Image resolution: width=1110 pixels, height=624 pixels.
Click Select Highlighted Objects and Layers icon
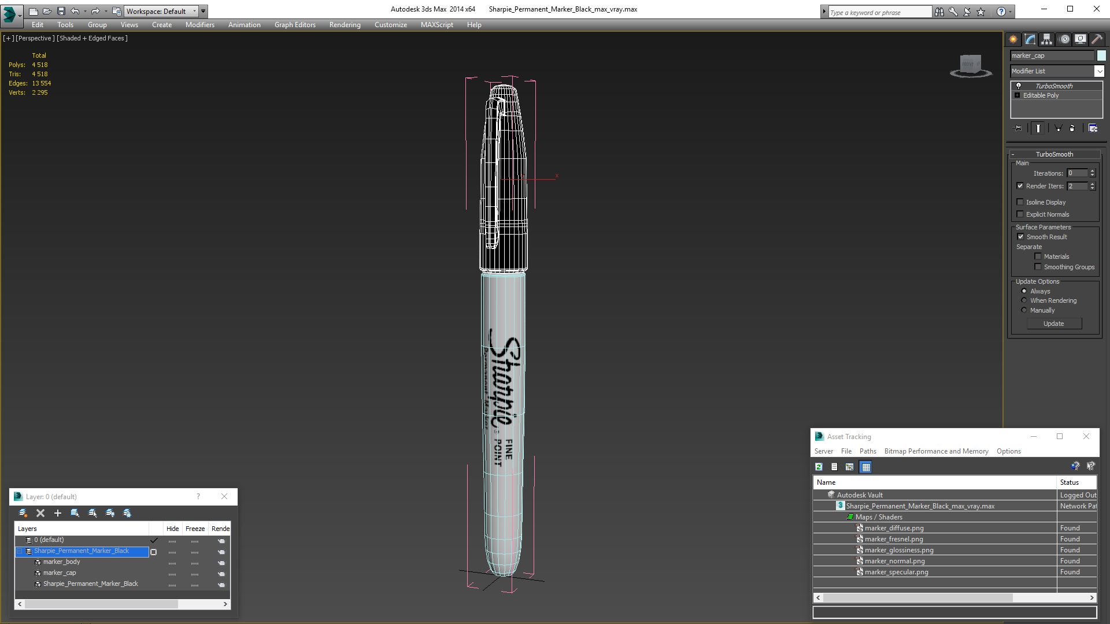point(75,513)
